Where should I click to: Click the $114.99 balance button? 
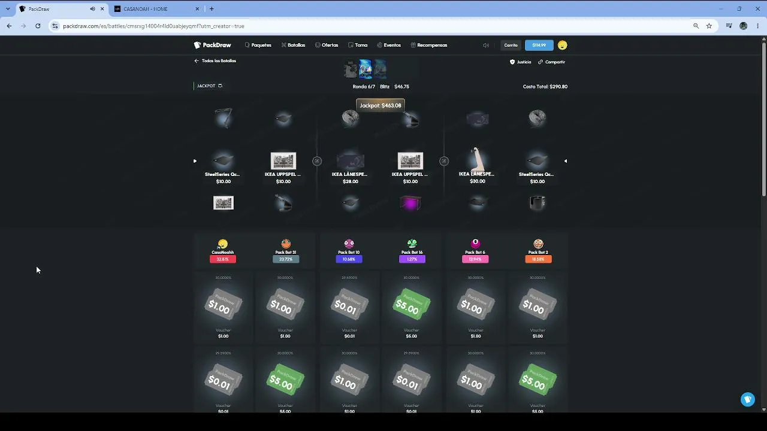pos(539,45)
